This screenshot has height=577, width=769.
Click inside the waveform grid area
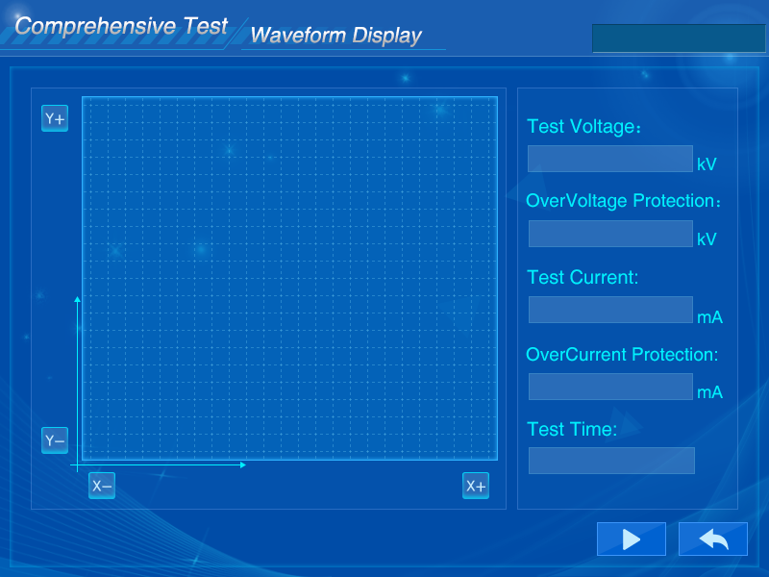(x=289, y=279)
